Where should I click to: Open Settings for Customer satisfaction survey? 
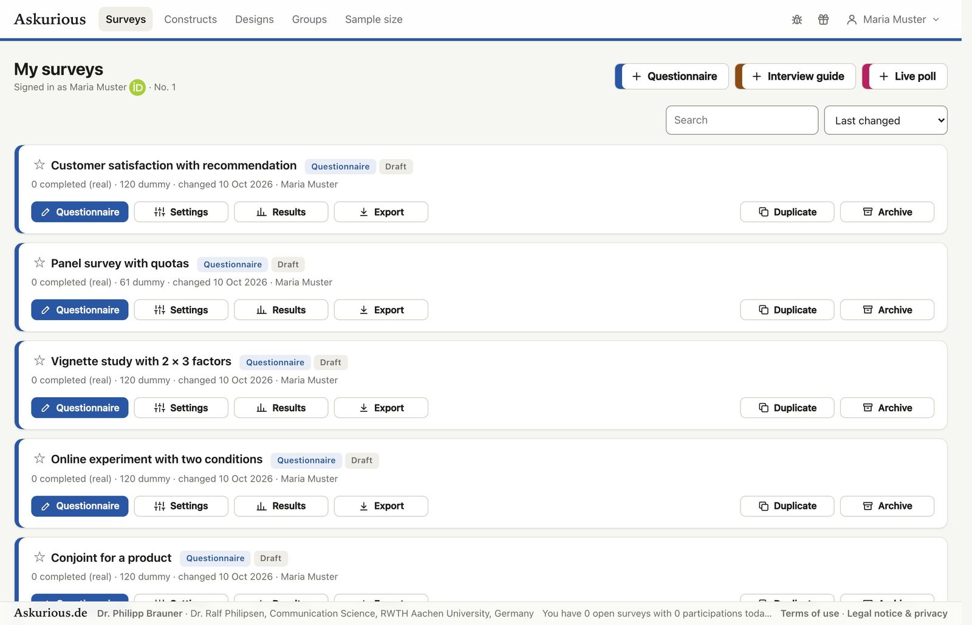[181, 212]
